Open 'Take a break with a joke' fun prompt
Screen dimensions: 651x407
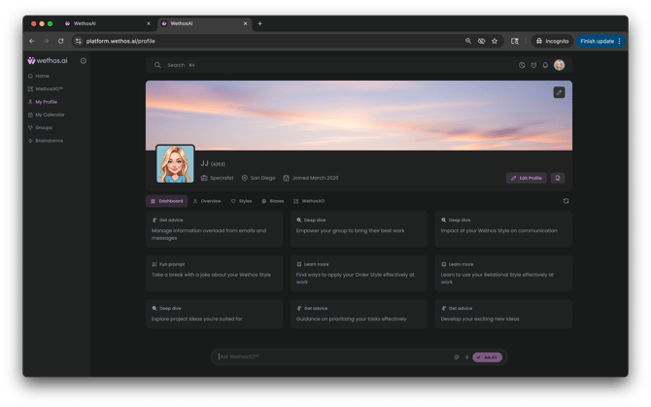click(x=214, y=273)
